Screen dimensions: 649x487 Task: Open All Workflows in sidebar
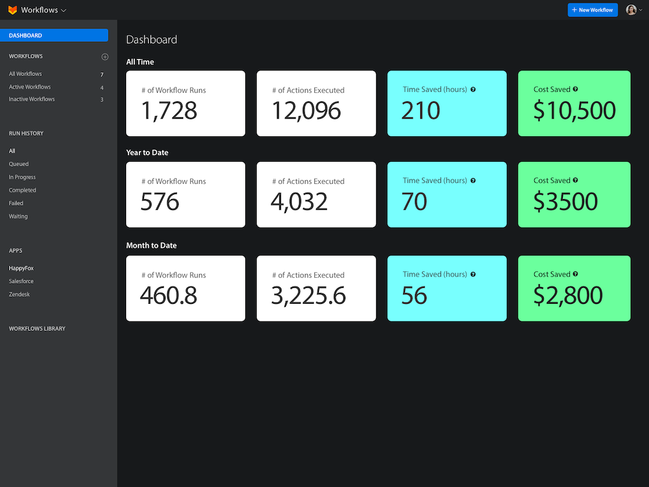[25, 74]
